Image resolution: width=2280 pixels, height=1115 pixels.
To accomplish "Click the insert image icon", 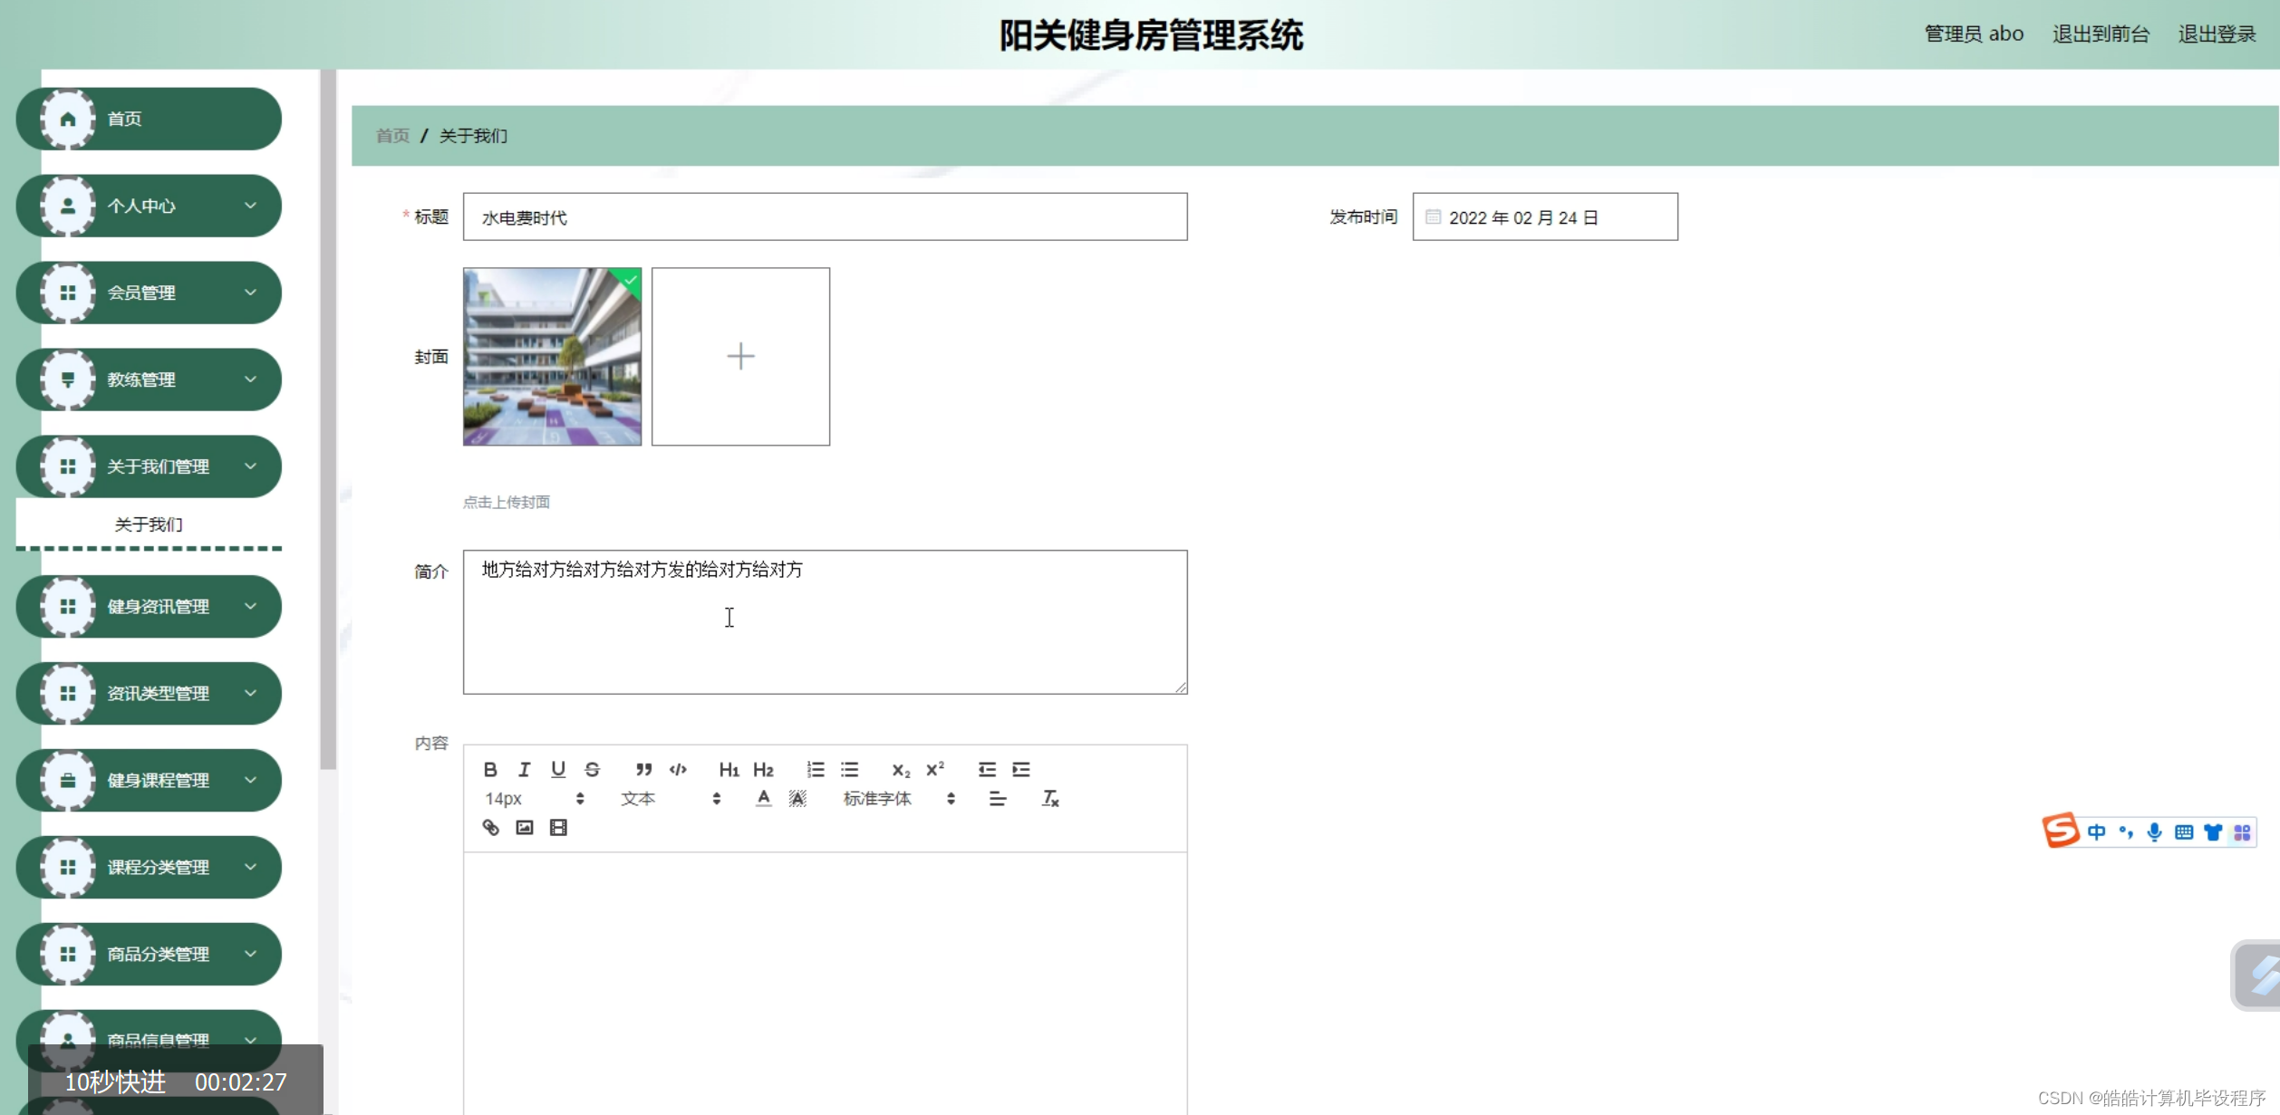I will (525, 828).
